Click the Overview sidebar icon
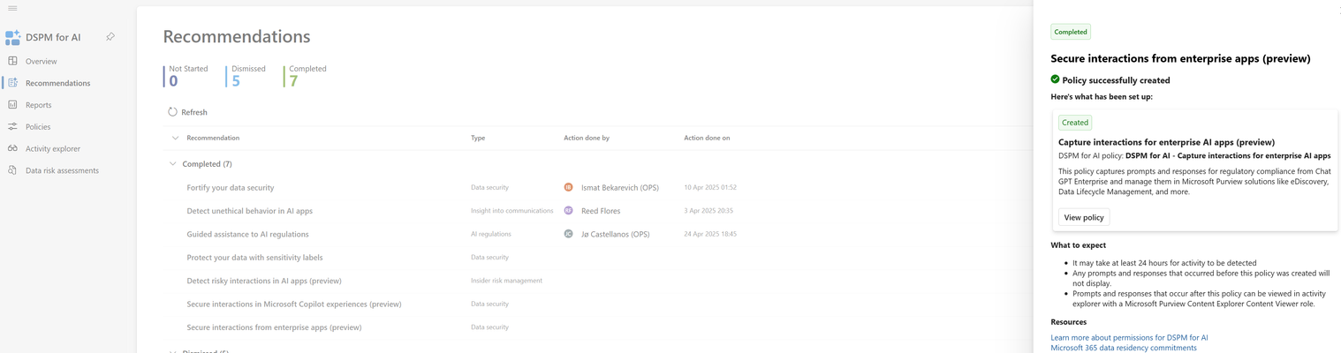The height and width of the screenshot is (353, 1341). [12, 61]
